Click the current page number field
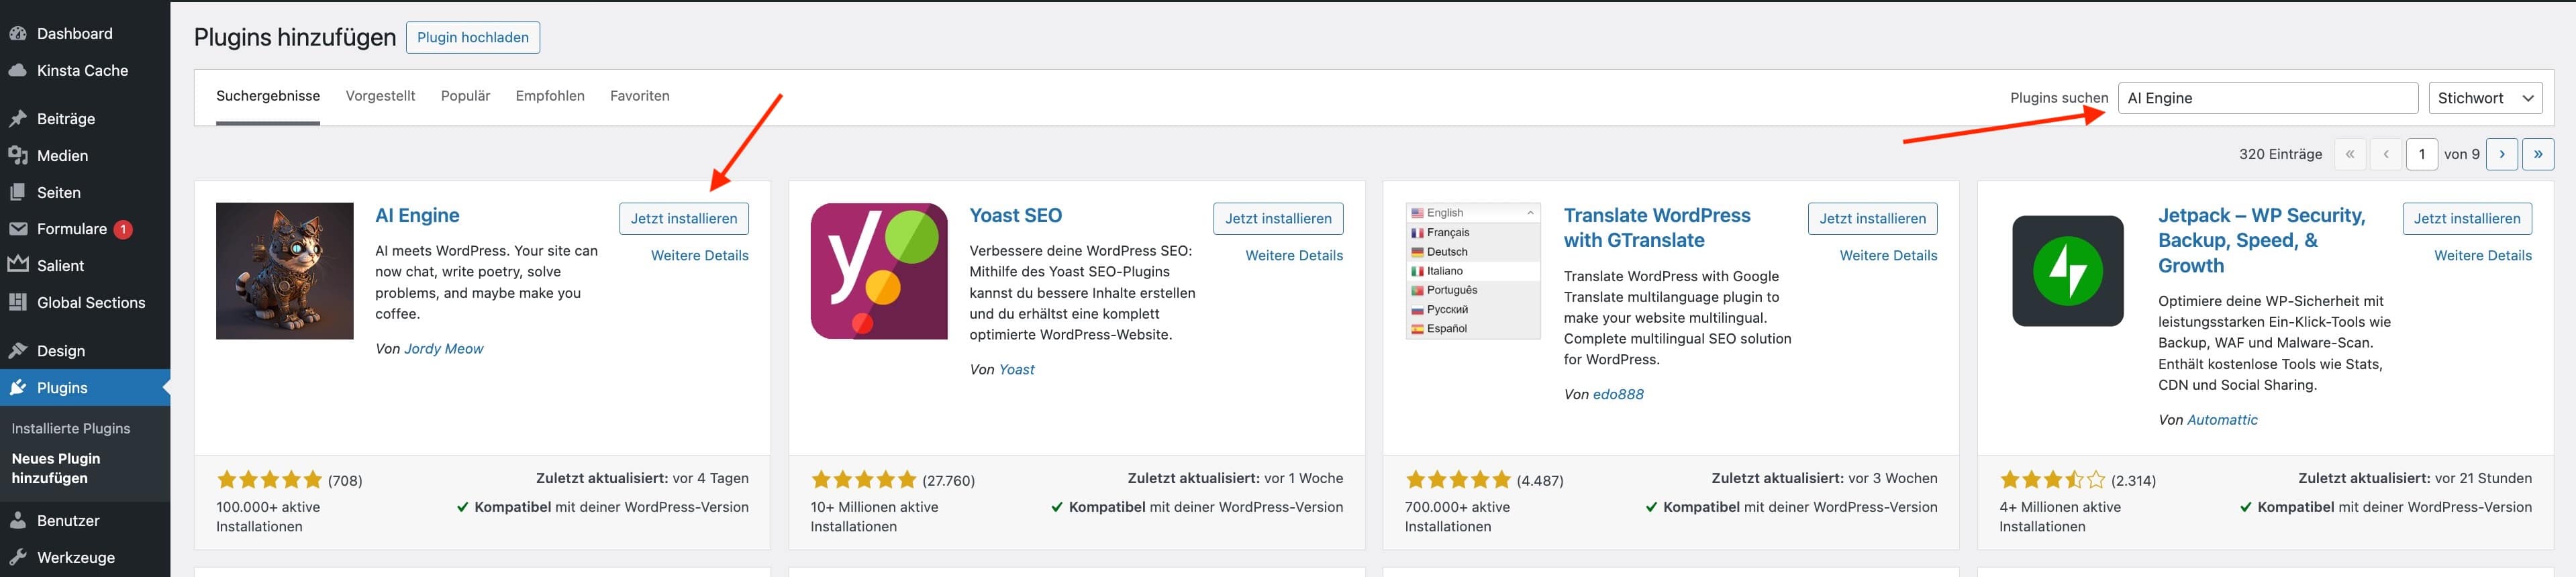 pyautogui.click(x=2421, y=154)
